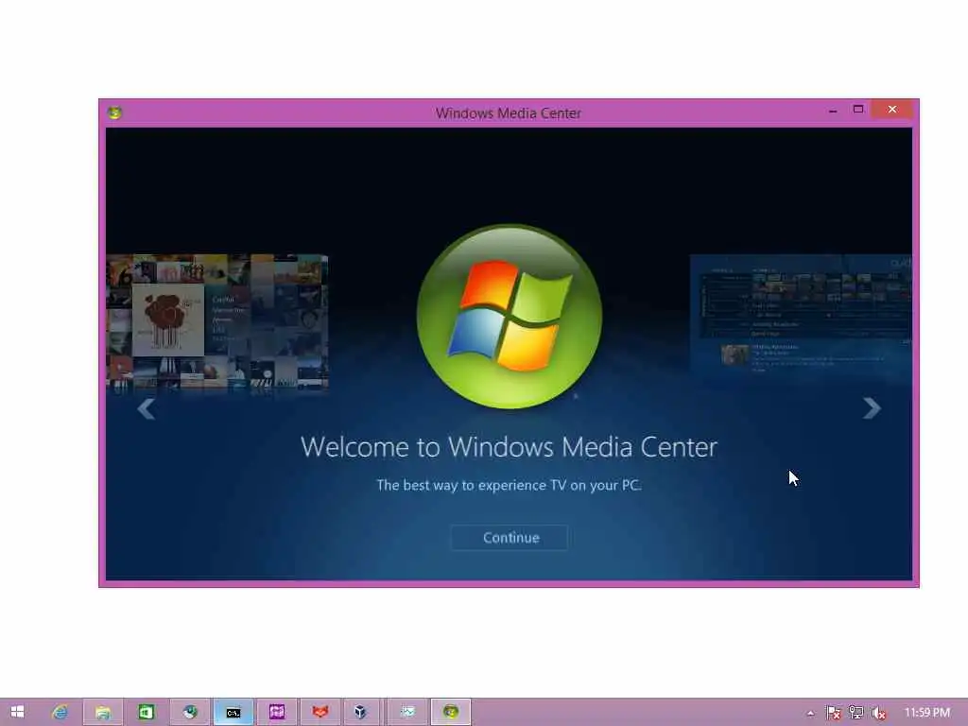Click the Continue button
The height and width of the screenshot is (726, 968).
tap(510, 538)
